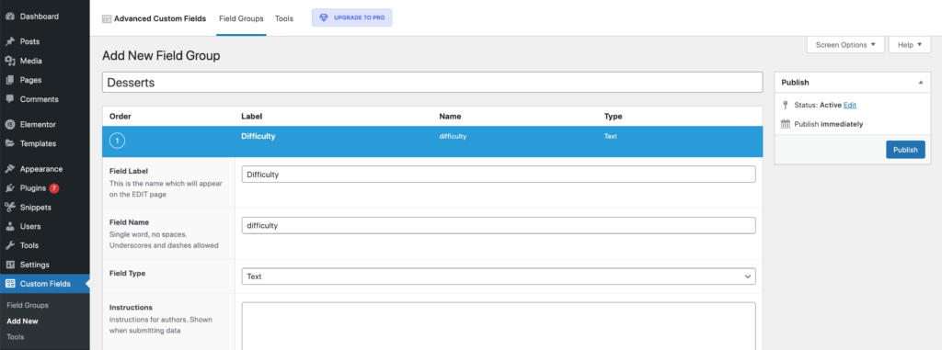Click the Settings icon in sidebar
942x350 pixels.
[x=9, y=265]
